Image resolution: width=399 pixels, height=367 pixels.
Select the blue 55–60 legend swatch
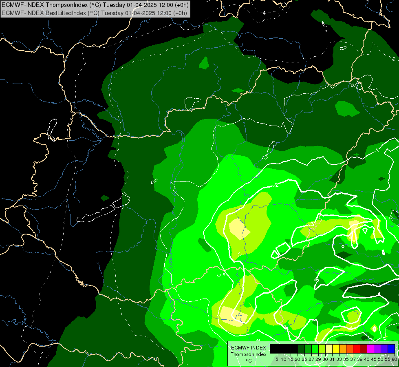click(391, 349)
